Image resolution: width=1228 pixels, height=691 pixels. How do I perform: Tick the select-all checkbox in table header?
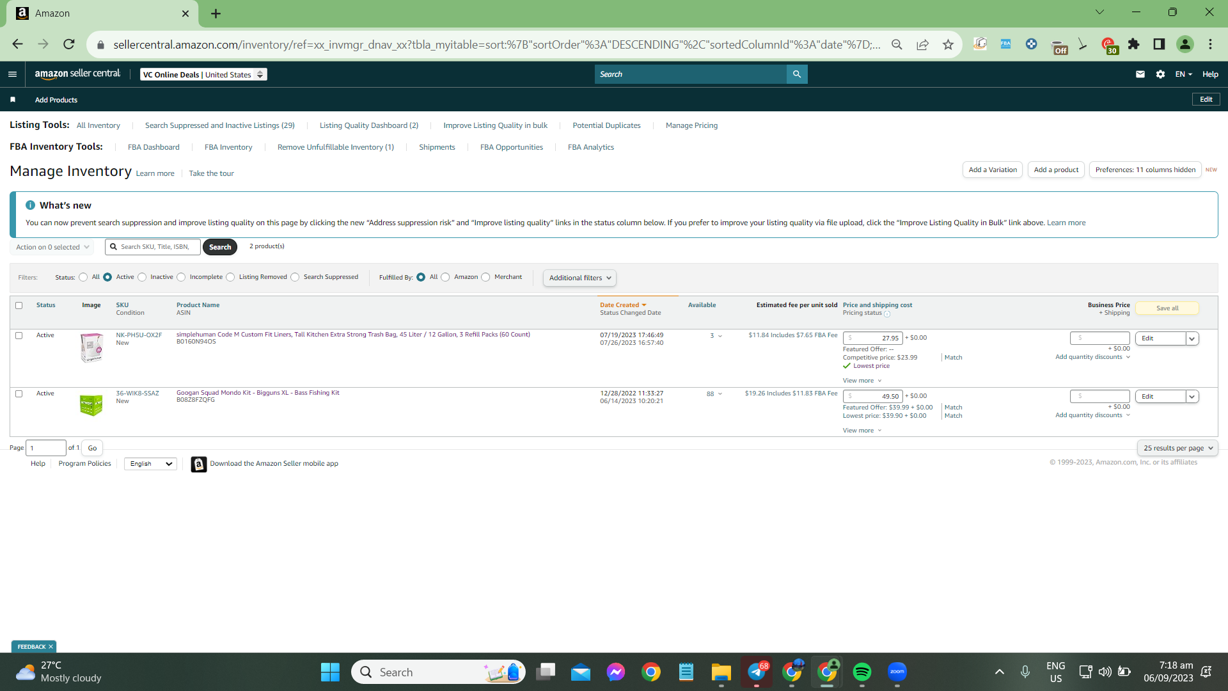(x=19, y=306)
